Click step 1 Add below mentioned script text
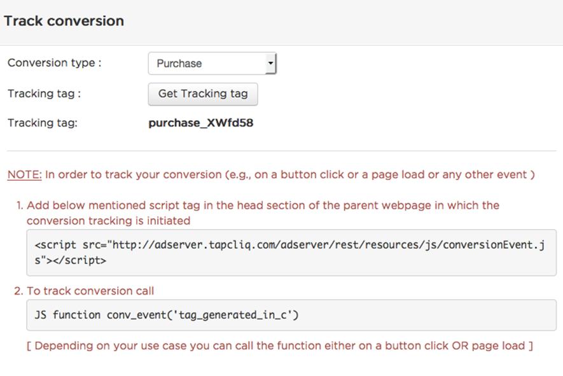 (x=258, y=213)
